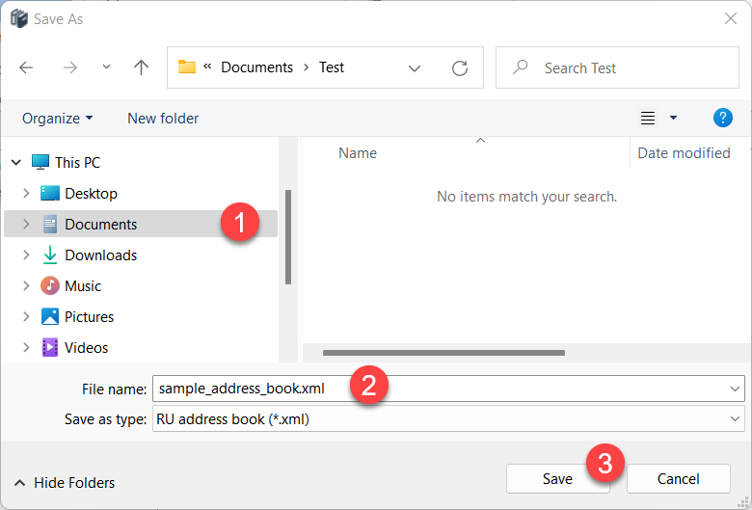Screen dimensions: 752x510
Task: Click the view layout icon
Action: tap(648, 118)
